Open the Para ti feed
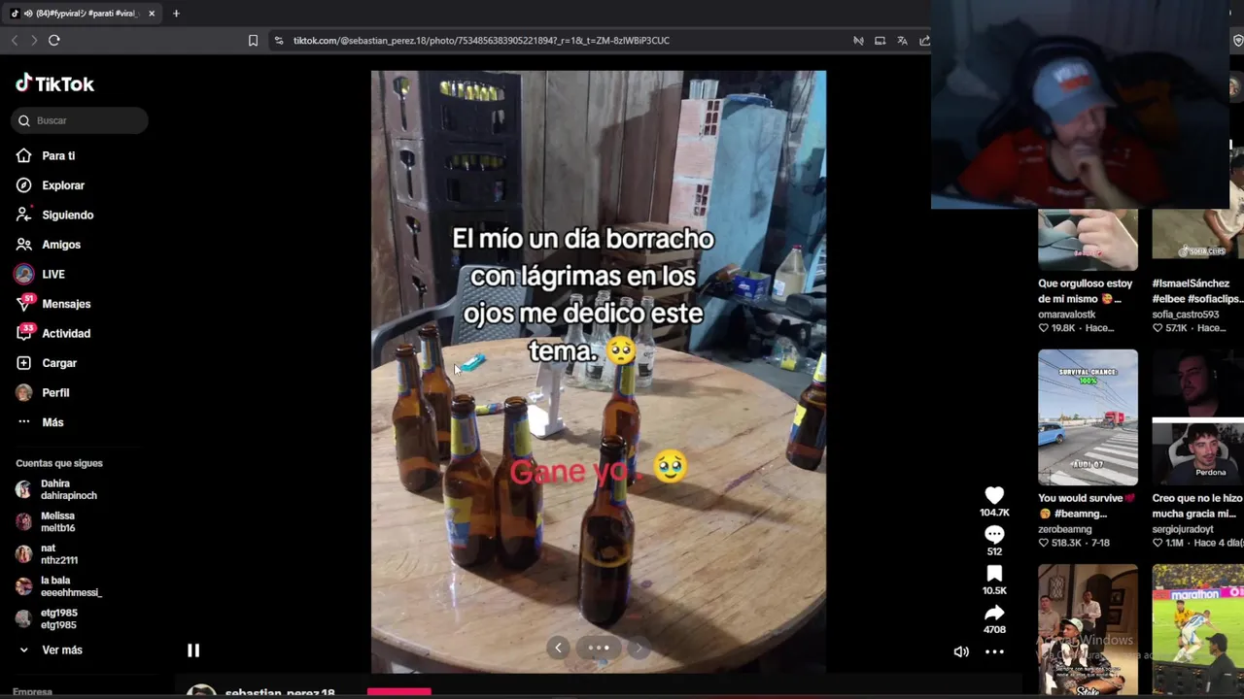 pyautogui.click(x=45, y=155)
